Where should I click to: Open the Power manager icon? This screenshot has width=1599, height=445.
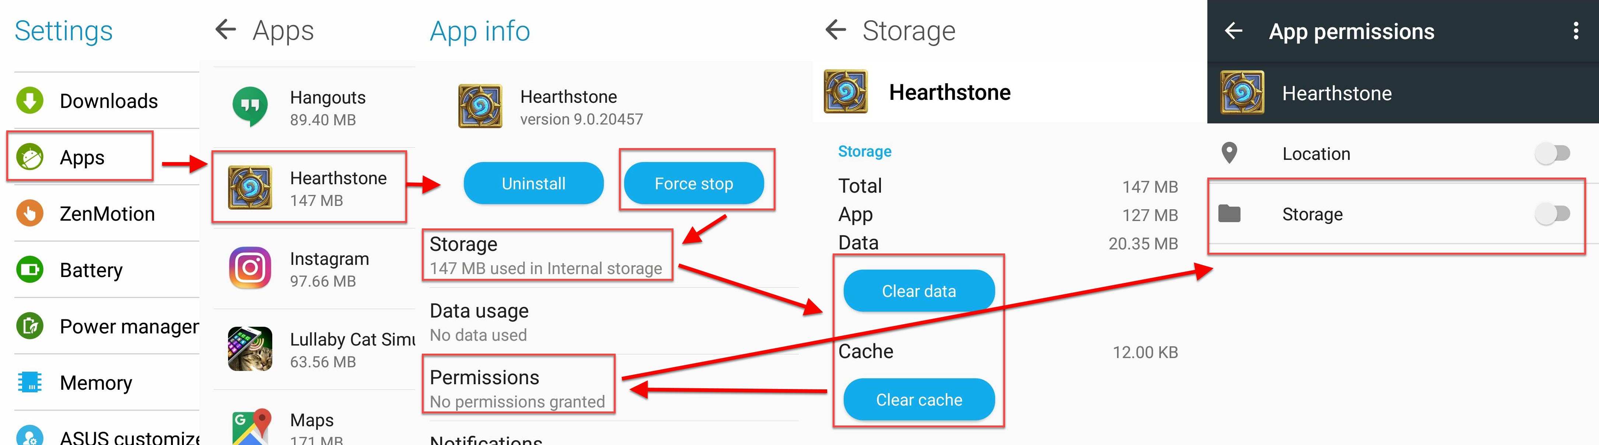click(x=29, y=326)
